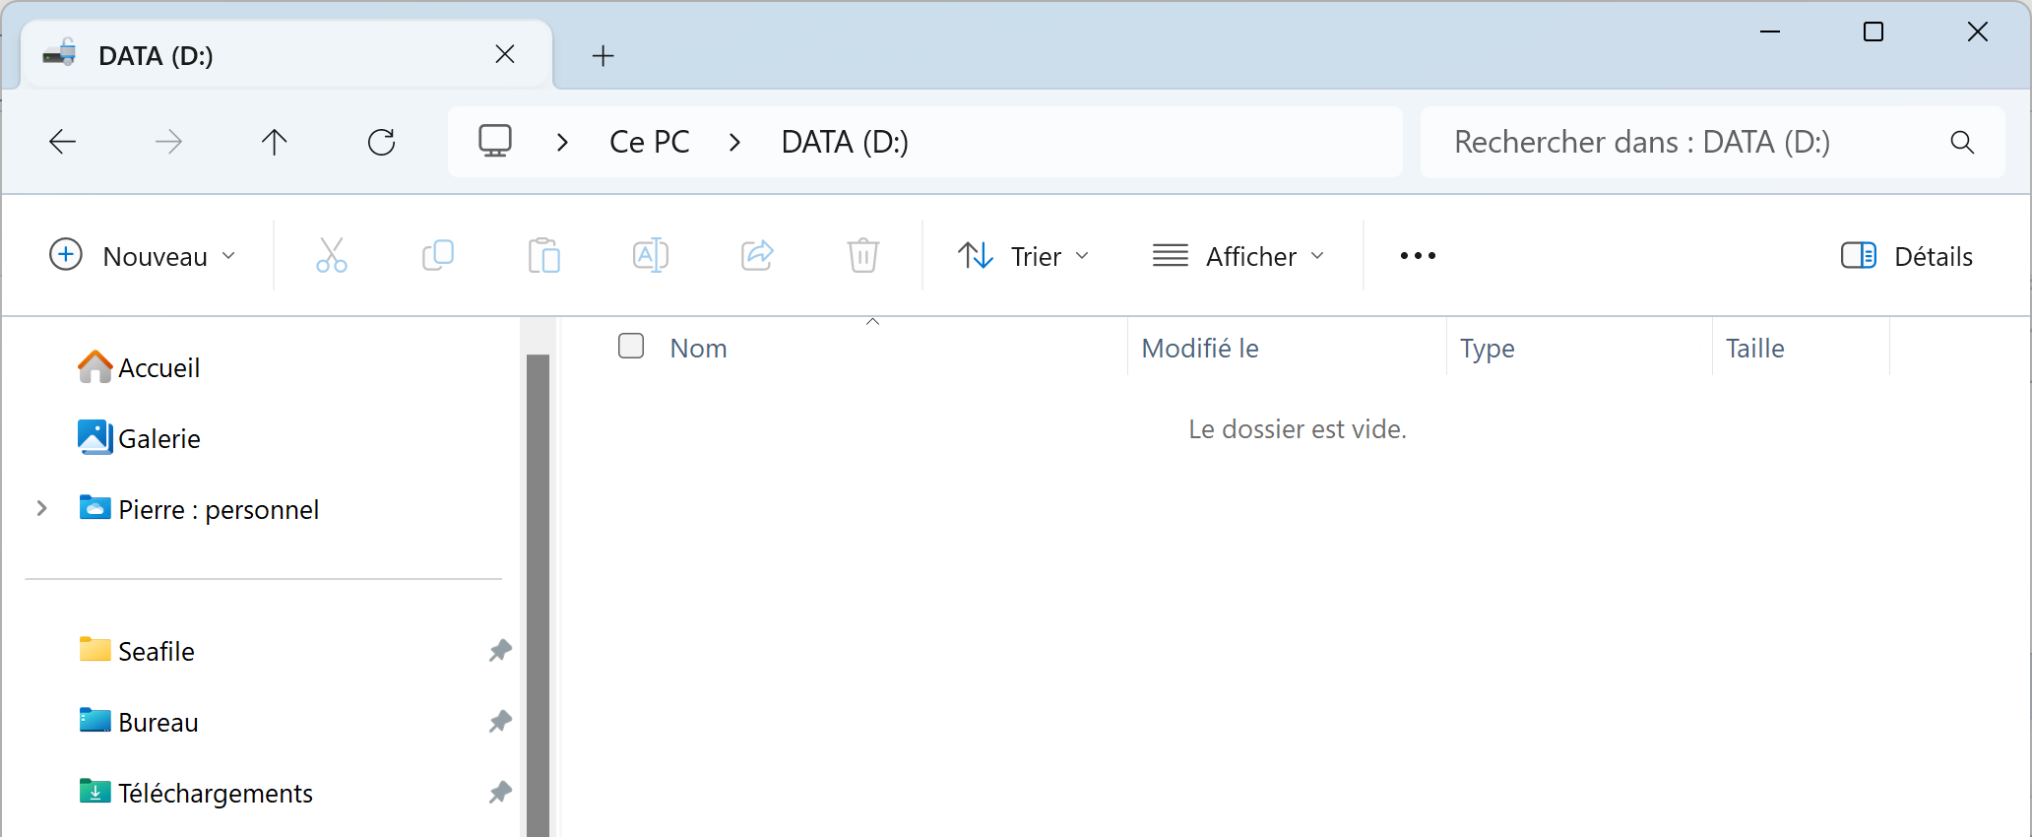The width and height of the screenshot is (2032, 837).
Task: Refresh the current folder view
Action: pyautogui.click(x=382, y=142)
